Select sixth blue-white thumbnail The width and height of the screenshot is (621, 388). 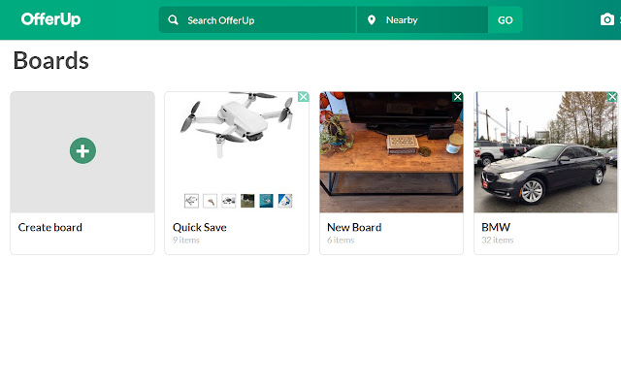click(x=284, y=201)
